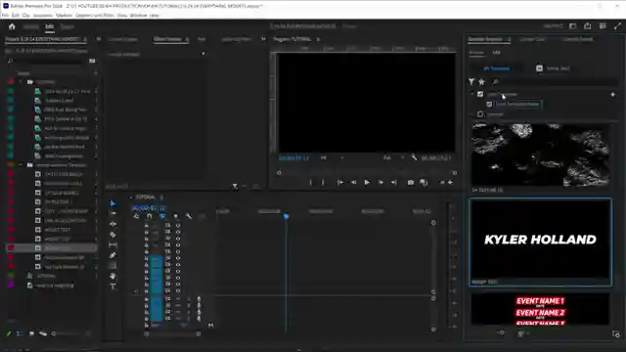Click Export Frame camera icon
626x352 pixels.
411,183
